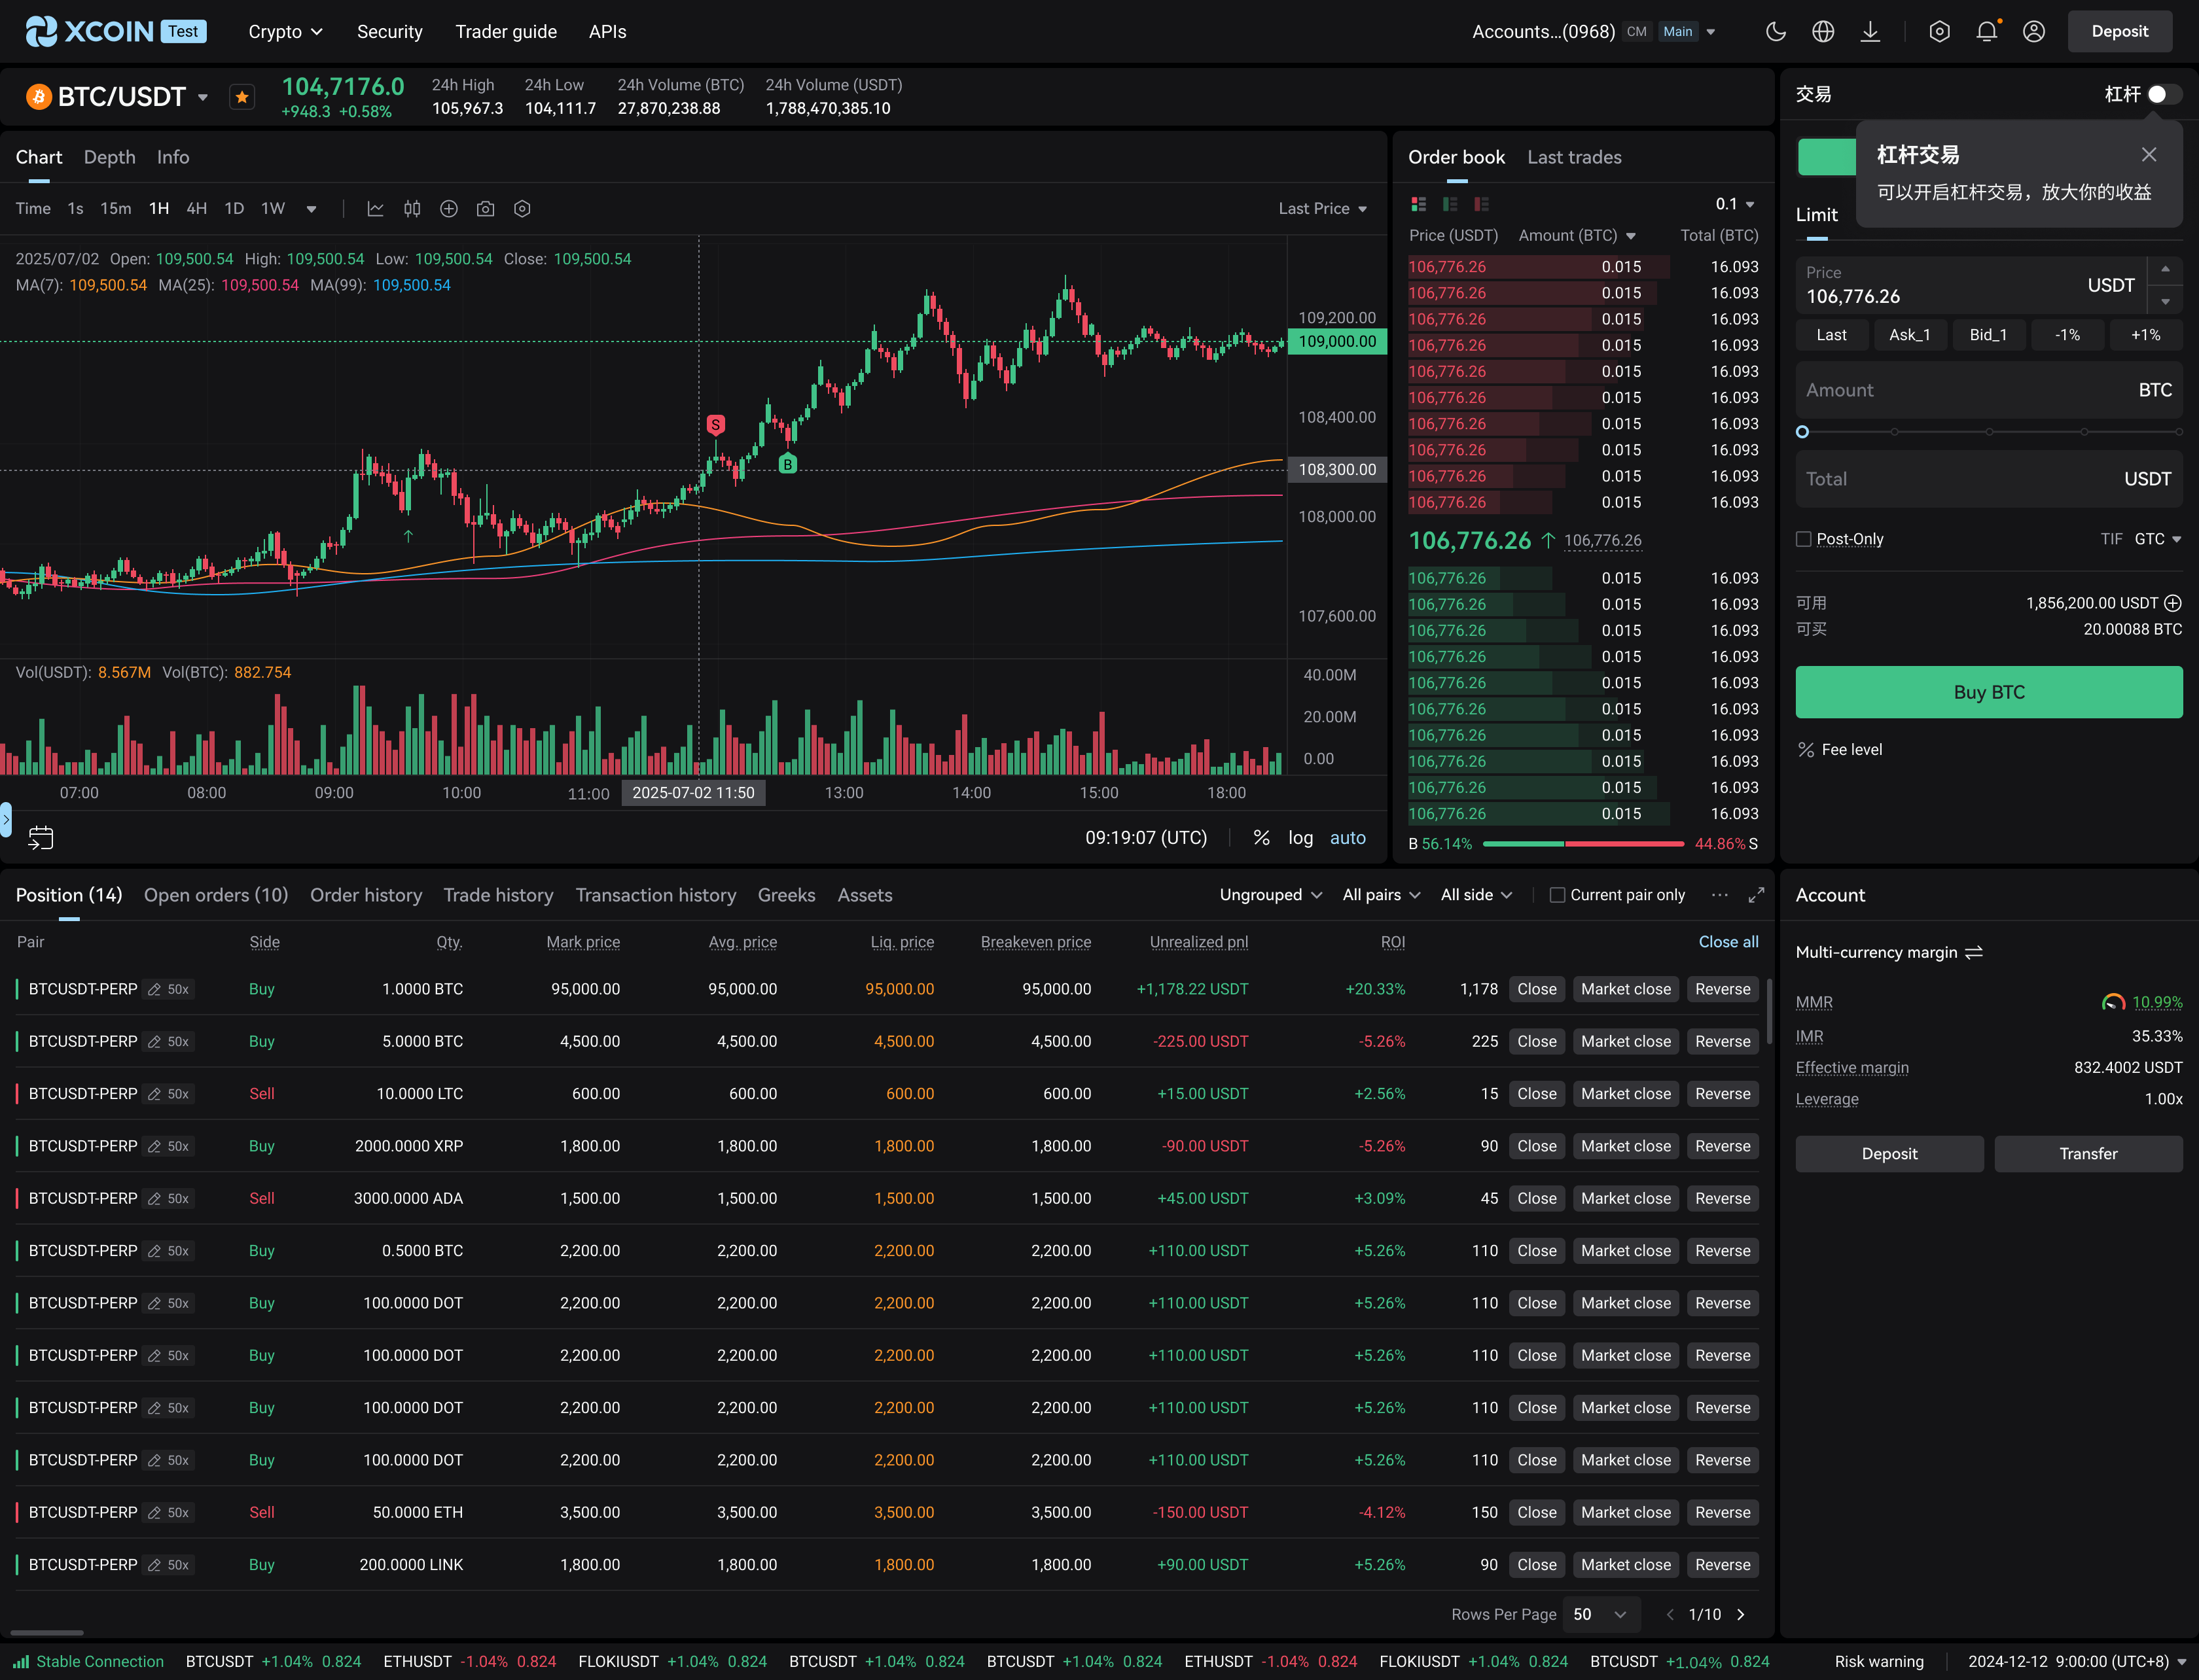The width and height of the screenshot is (2199, 1680).
Task: Click Transfer button in Account
Action: pyautogui.click(x=2088, y=1154)
